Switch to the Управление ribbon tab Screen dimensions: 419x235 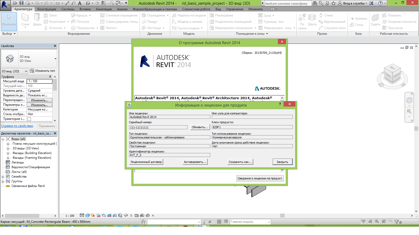point(235,9)
